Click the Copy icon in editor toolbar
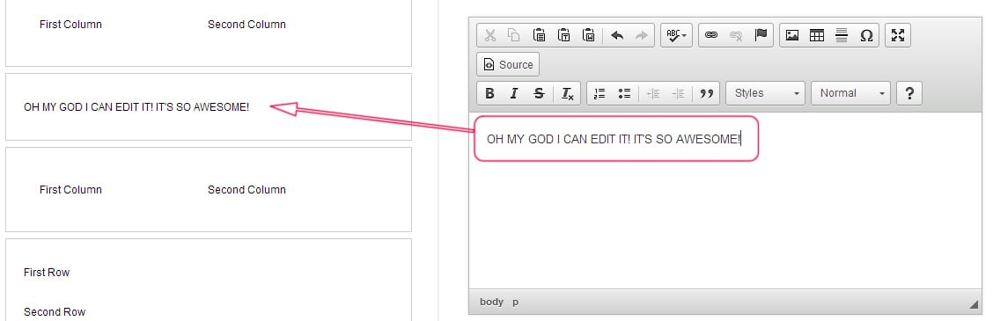 (x=513, y=35)
